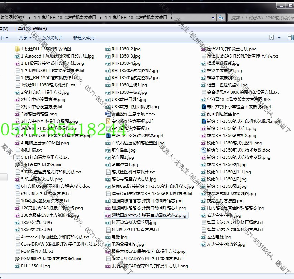Select exe icon of PGM排版打印操作方法录像1.exe
The width and height of the screenshot is (294, 279).
point(17,259)
